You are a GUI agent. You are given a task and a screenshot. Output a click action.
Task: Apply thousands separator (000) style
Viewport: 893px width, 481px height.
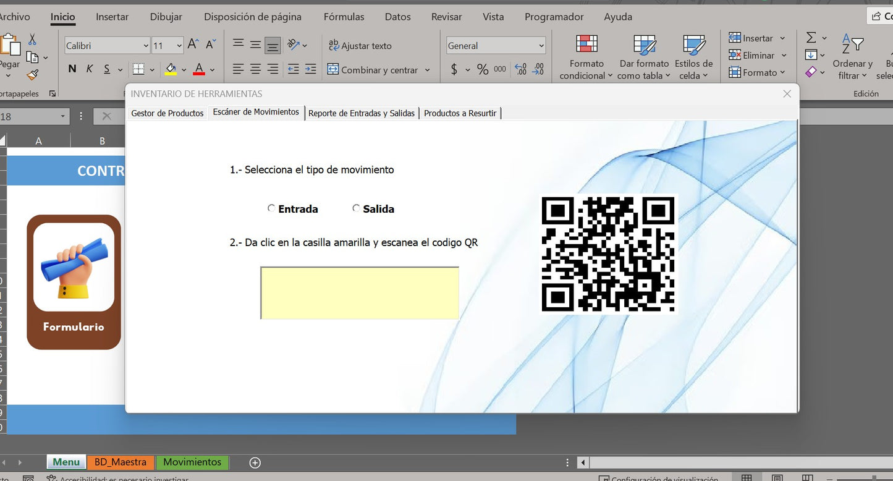[500, 69]
